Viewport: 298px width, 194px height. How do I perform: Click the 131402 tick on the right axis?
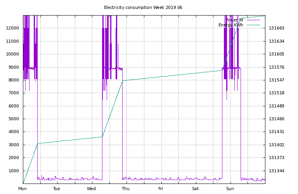click(277, 145)
